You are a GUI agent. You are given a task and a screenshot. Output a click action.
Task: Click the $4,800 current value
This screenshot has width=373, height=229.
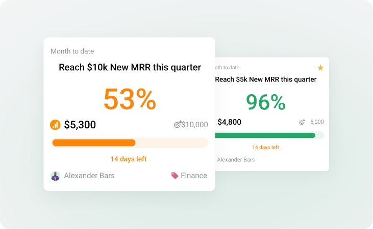(229, 122)
